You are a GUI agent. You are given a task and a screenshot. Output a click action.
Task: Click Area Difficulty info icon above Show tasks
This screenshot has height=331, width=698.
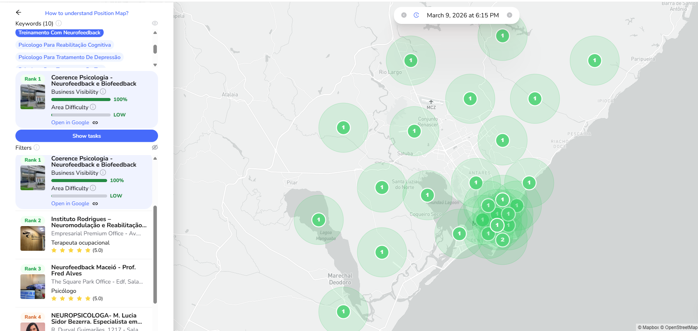pos(93,107)
